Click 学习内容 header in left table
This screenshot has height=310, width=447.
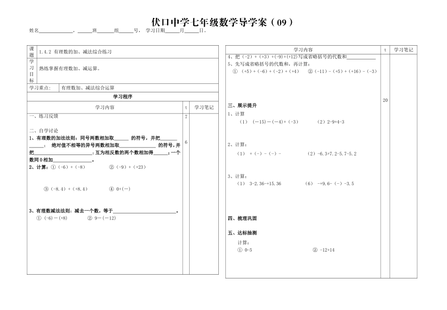click(104, 107)
